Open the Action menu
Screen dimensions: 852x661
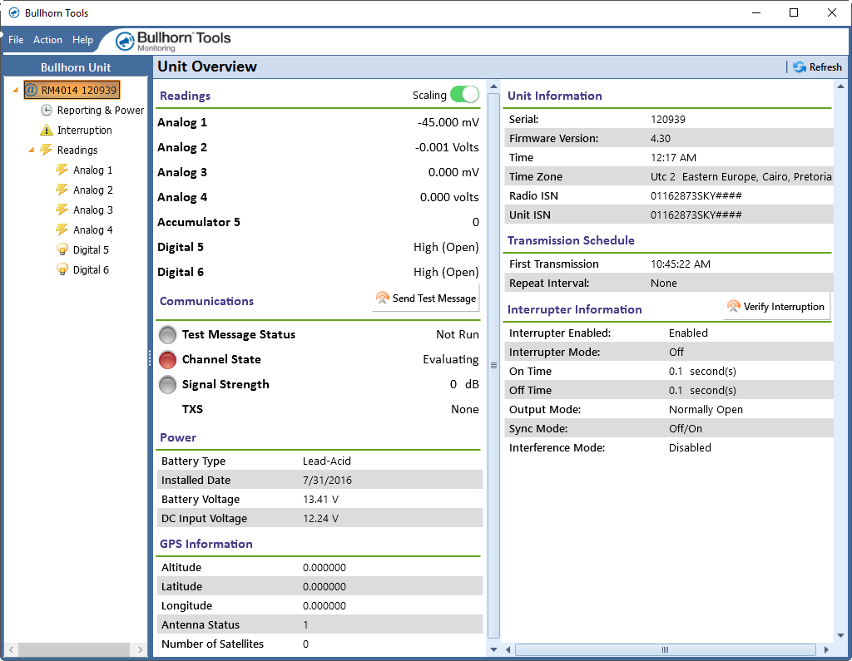pyautogui.click(x=47, y=40)
